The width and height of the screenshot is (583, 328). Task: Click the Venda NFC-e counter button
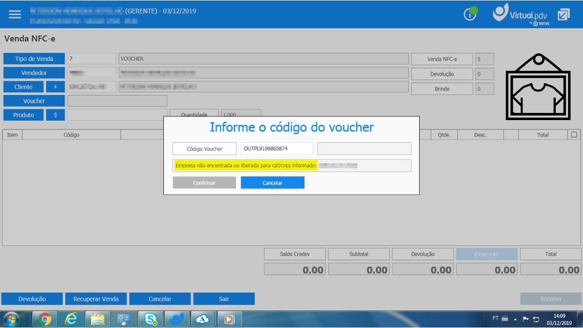tap(442, 59)
